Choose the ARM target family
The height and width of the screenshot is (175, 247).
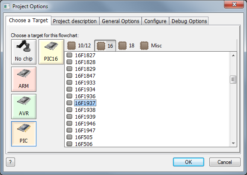[x=24, y=79]
